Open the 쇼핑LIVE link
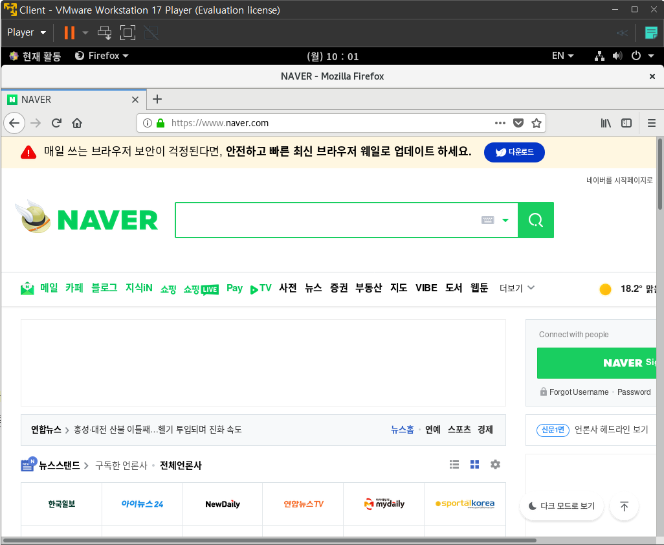 201,289
